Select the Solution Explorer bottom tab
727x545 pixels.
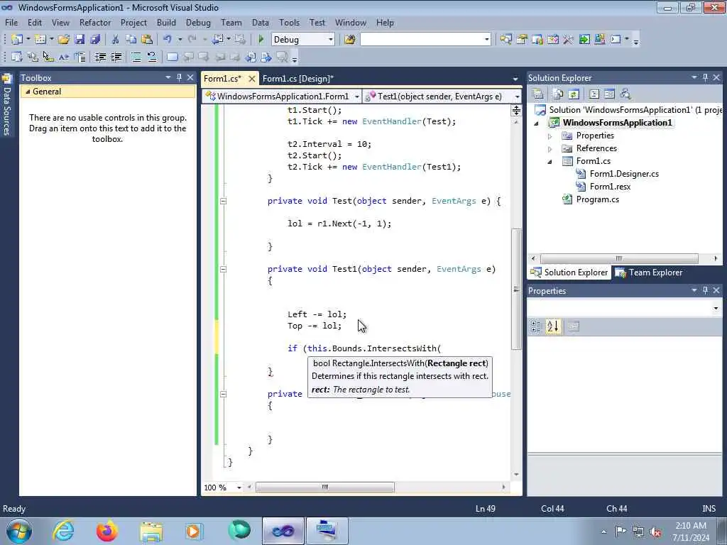tap(569, 272)
